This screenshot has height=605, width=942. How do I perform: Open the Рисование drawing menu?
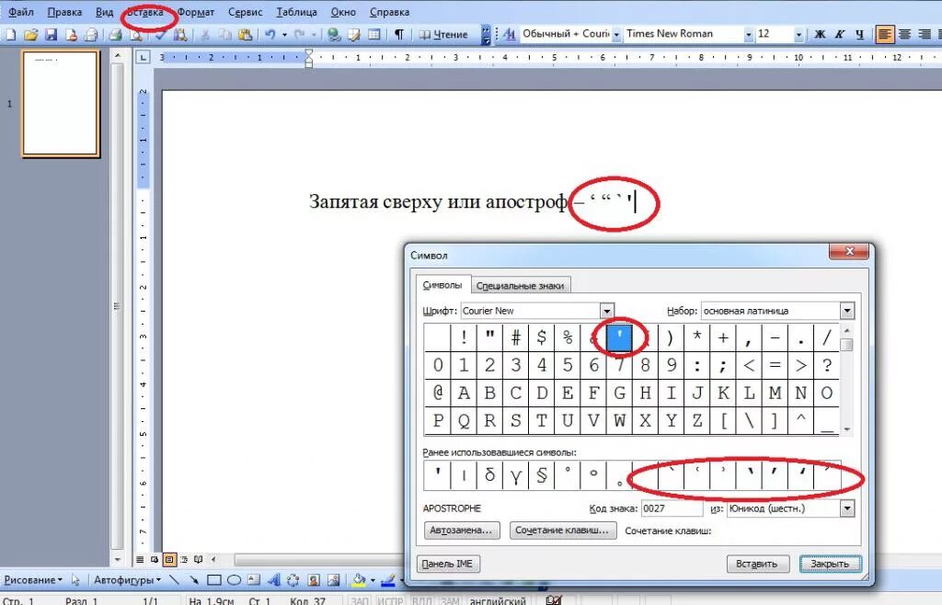click(33, 580)
